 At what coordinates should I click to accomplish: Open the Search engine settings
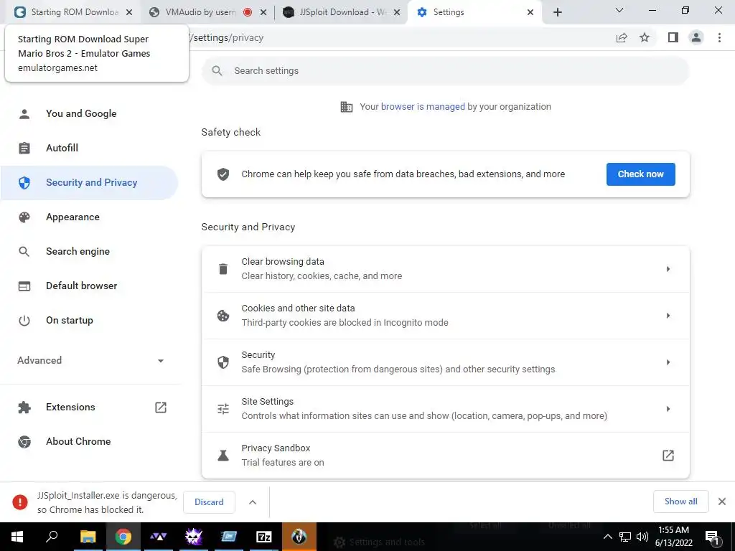coord(78,252)
